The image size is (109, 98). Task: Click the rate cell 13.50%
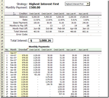(x=37, y=20)
